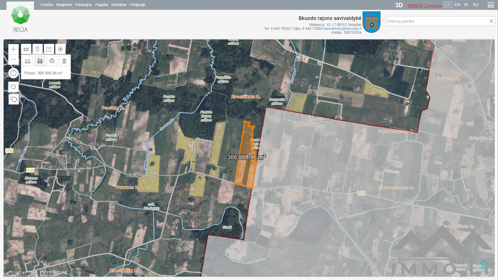
Task: Clear the address search with X
Action: click(x=491, y=21)
